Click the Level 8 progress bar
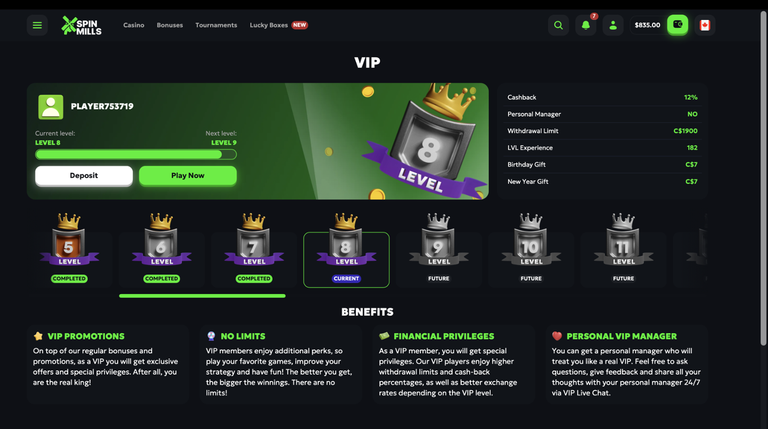 (136, 155)
